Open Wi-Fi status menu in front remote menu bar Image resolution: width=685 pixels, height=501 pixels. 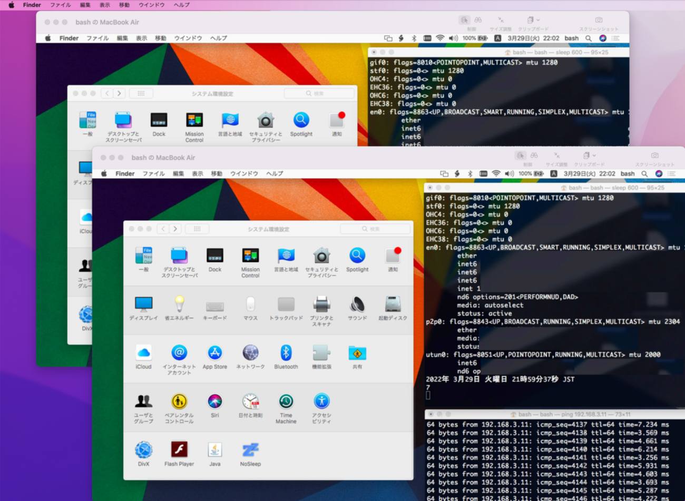pos(496,174)
